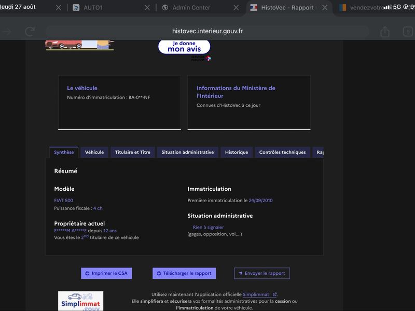Click the FIAT 500 model text
This screenshot has width=415, height=311.
coord(63,201)
